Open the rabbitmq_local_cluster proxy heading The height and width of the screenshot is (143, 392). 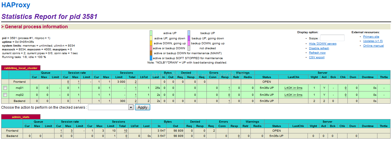click(x=21, y=68)
